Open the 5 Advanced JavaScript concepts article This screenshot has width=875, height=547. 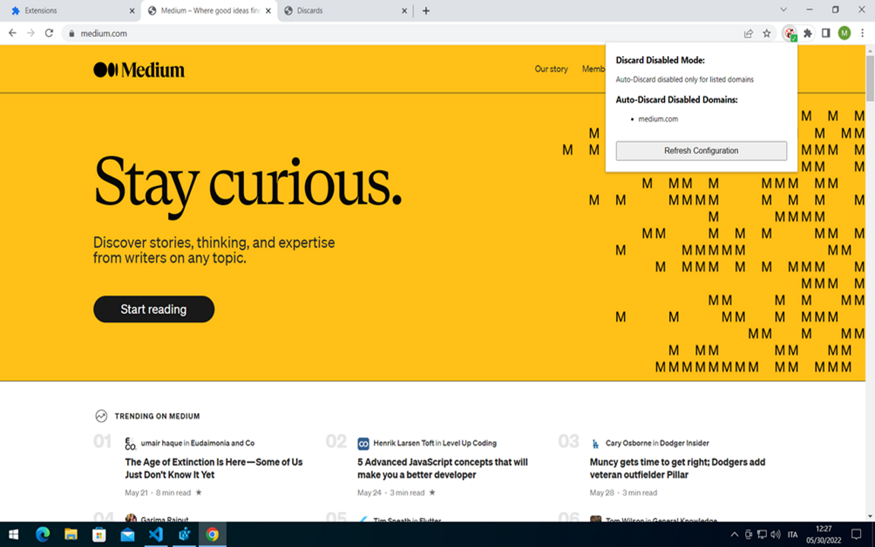coord(442,468)
